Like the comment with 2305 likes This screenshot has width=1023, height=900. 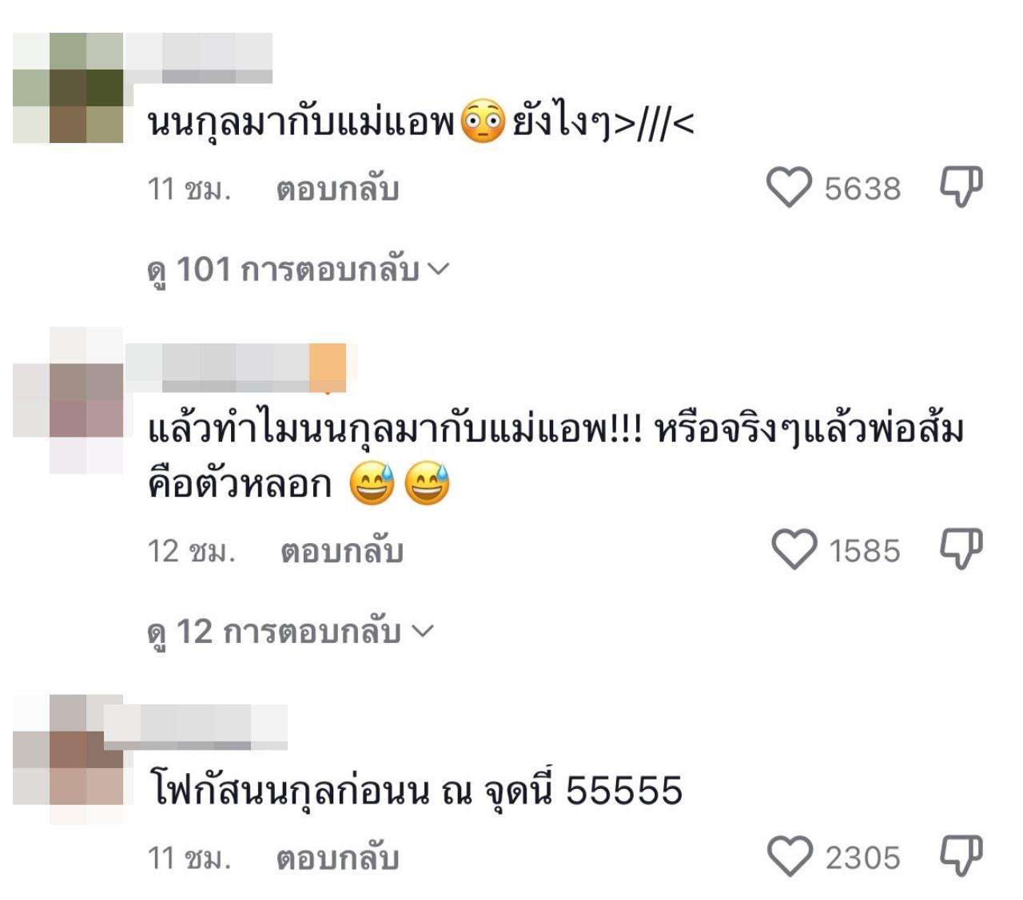click(790, 857)
